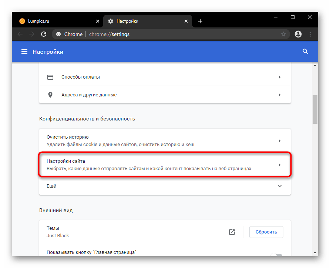This screenshot has width=330, height=268.
Task: Open the user profile avatar icon
Action: (298, 34)
